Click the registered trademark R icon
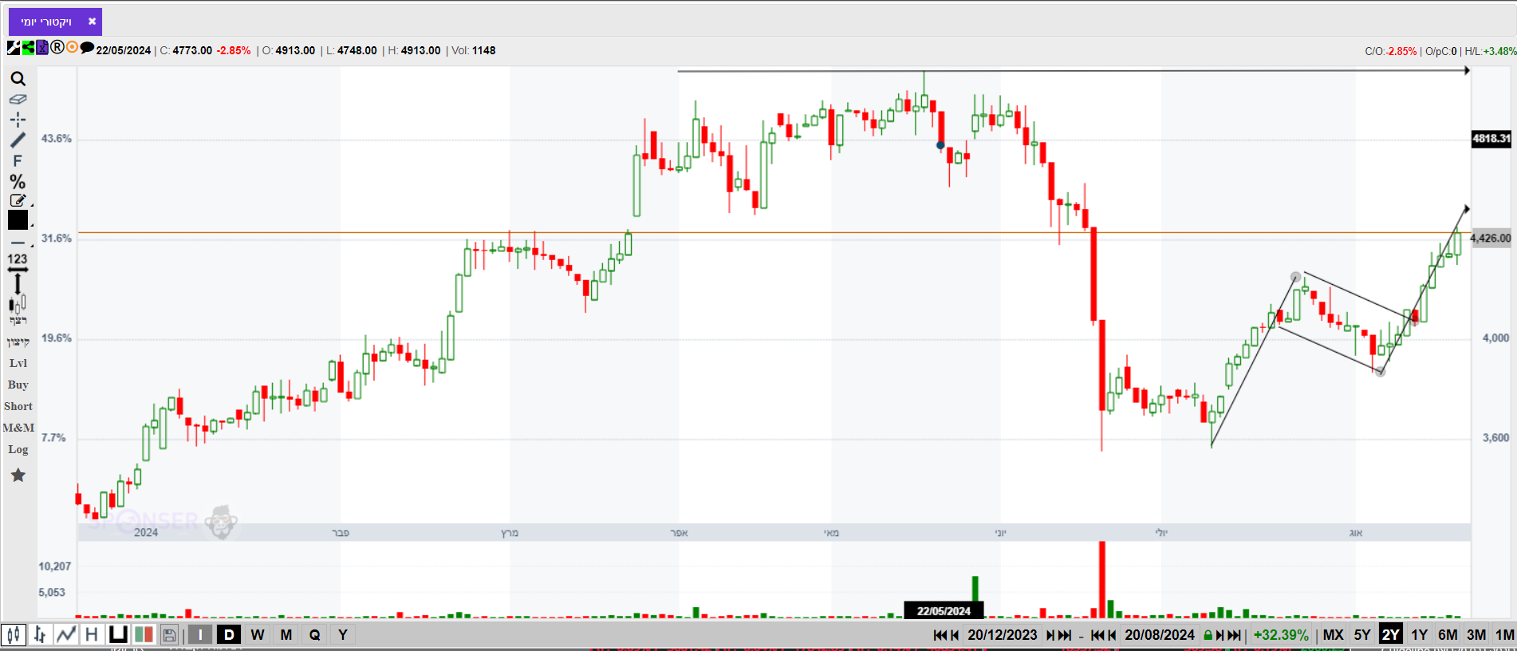The image size is (1517, 651). click(x=57, y=47)
